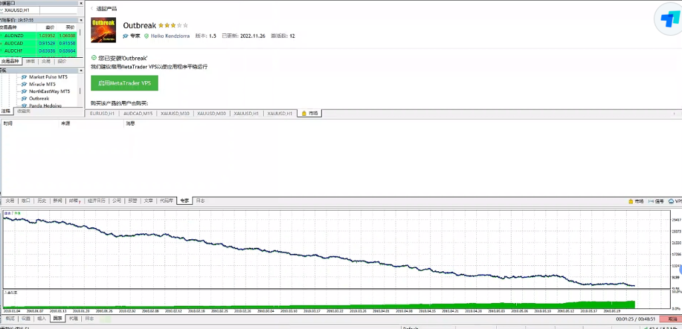Click the green tester progress bar indicator
The height and width of the screenshot is (329, 682).
click(x=106, y=319)
